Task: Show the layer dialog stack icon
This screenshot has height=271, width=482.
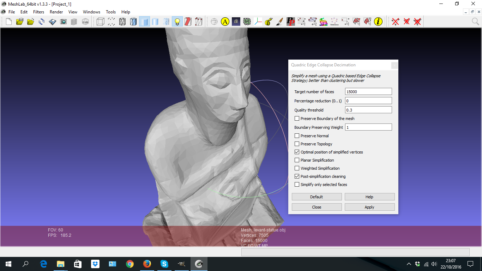Action: [74, 22]
